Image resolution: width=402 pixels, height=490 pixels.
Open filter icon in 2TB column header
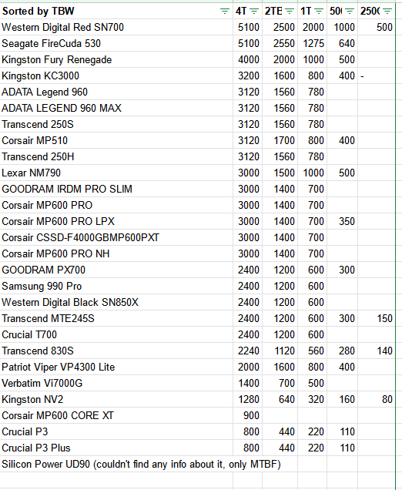pos(290,12)
